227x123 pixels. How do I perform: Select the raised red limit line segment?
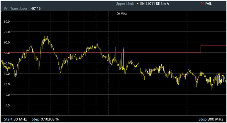coord(213,46)
